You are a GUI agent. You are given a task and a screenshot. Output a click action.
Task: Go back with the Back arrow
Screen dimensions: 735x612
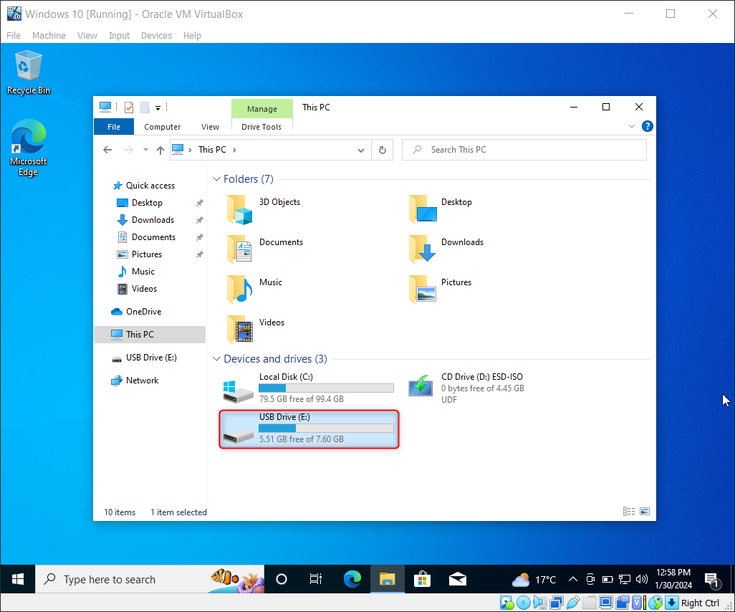click(x=107, y=150)
